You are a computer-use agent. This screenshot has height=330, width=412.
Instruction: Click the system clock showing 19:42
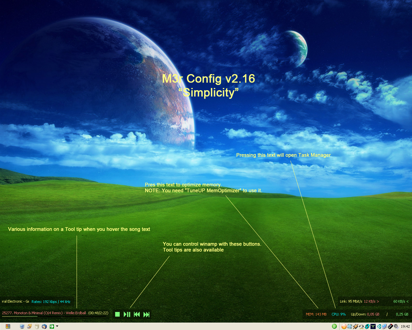[405, 326]
